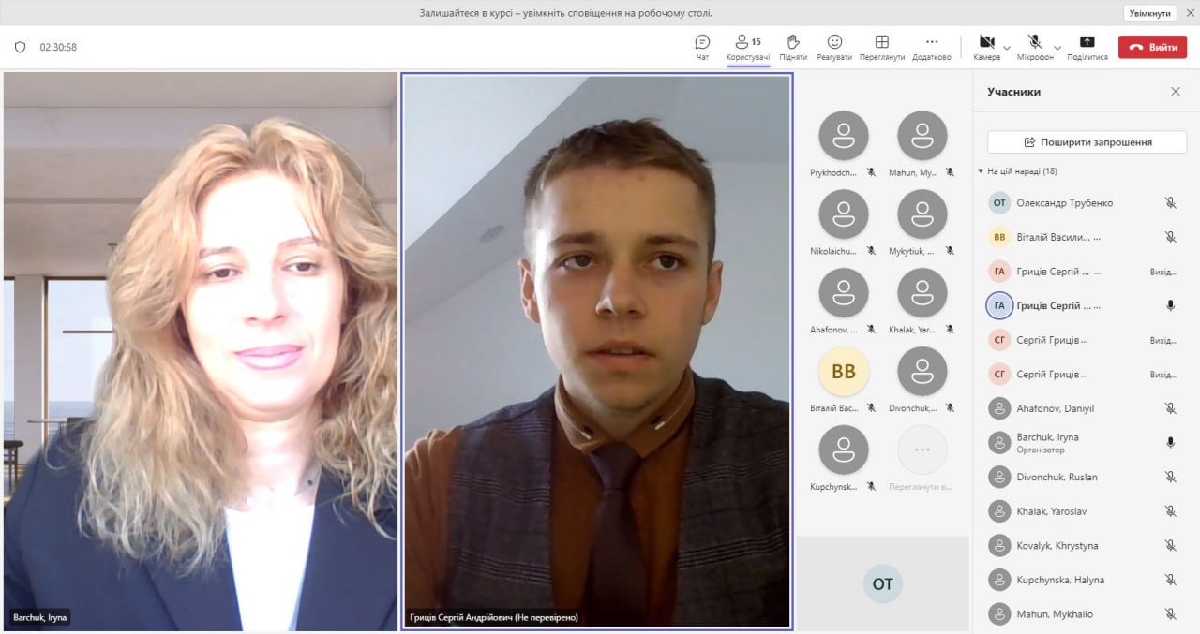Expand the camera options dropdown arrow
Image resolution: width=1200 pixels, height=634 pixels.
[x=1007, y=48]
